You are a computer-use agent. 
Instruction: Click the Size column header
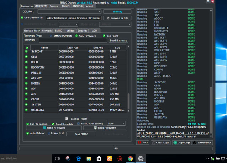(x=117, y=48)
